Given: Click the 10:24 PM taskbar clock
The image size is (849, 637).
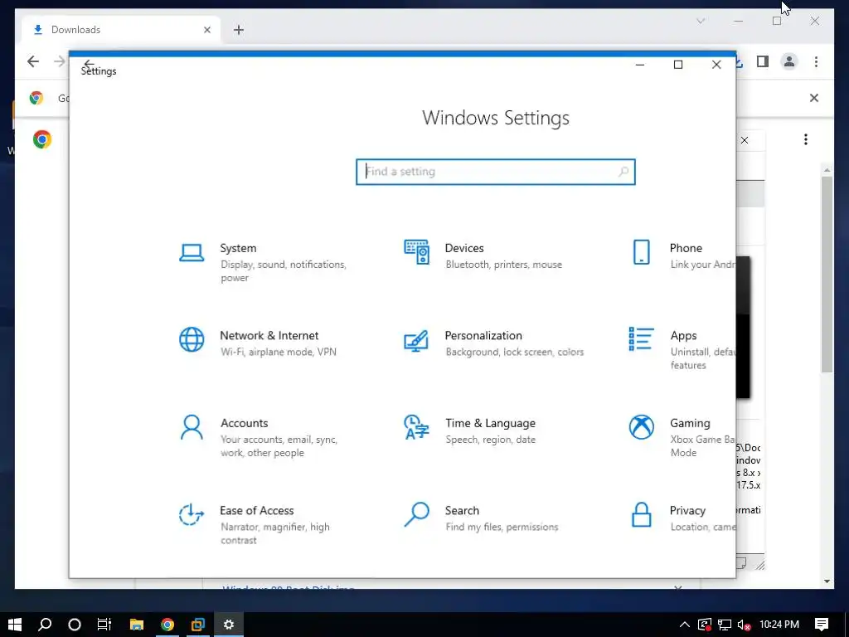Looking at the screenshot, I should click(779, 625).
